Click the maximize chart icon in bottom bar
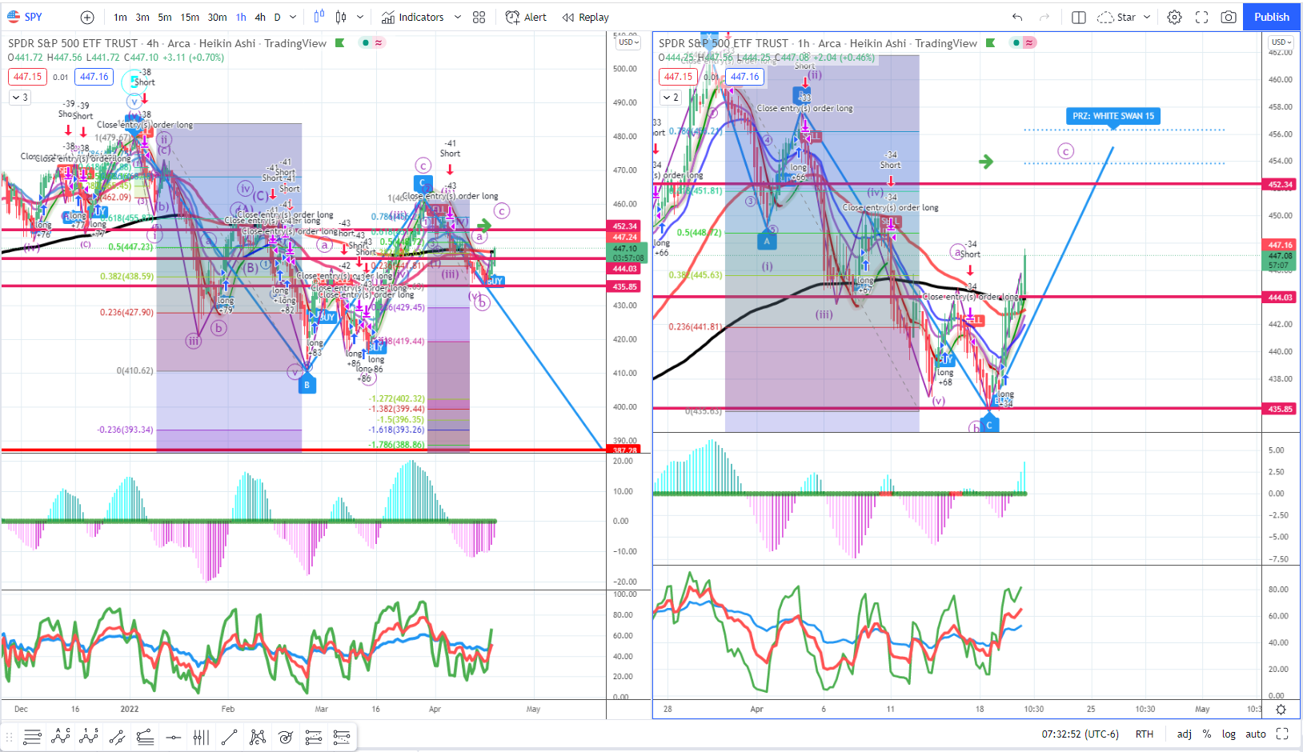 [1282, 734]
